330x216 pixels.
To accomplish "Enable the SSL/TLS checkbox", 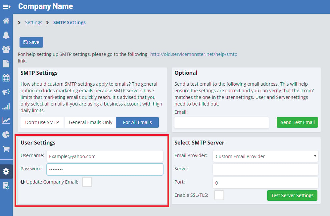I will pos(219,195).
